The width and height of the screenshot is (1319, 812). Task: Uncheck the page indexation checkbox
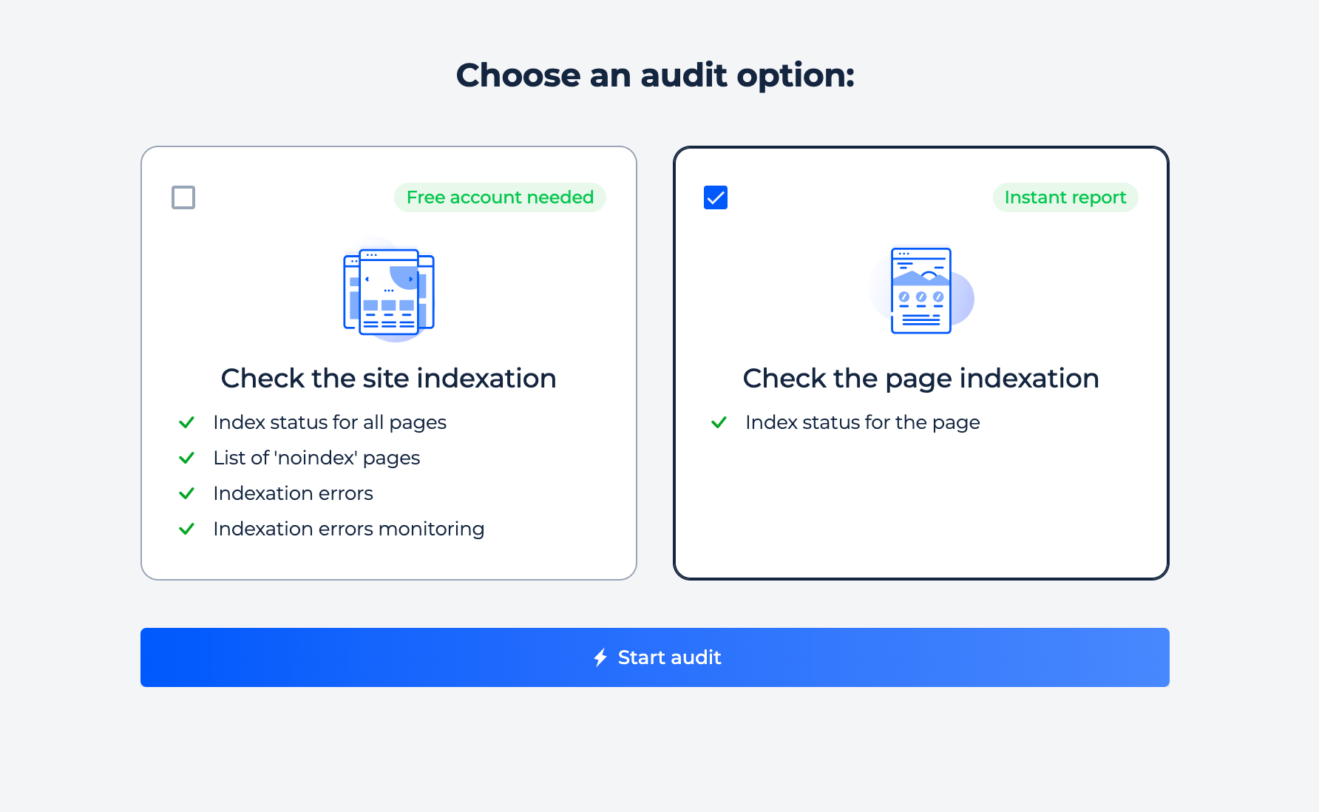716,197
